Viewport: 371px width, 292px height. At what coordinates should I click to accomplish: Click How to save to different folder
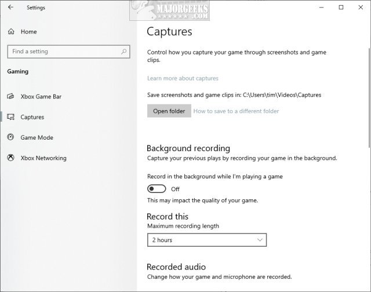(236, 111)
